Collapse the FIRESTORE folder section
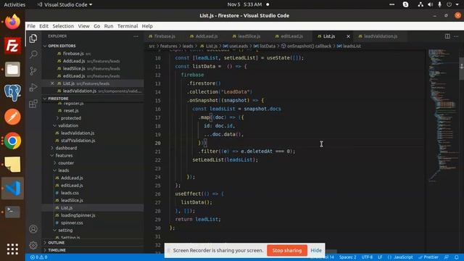 coord(58,99)
